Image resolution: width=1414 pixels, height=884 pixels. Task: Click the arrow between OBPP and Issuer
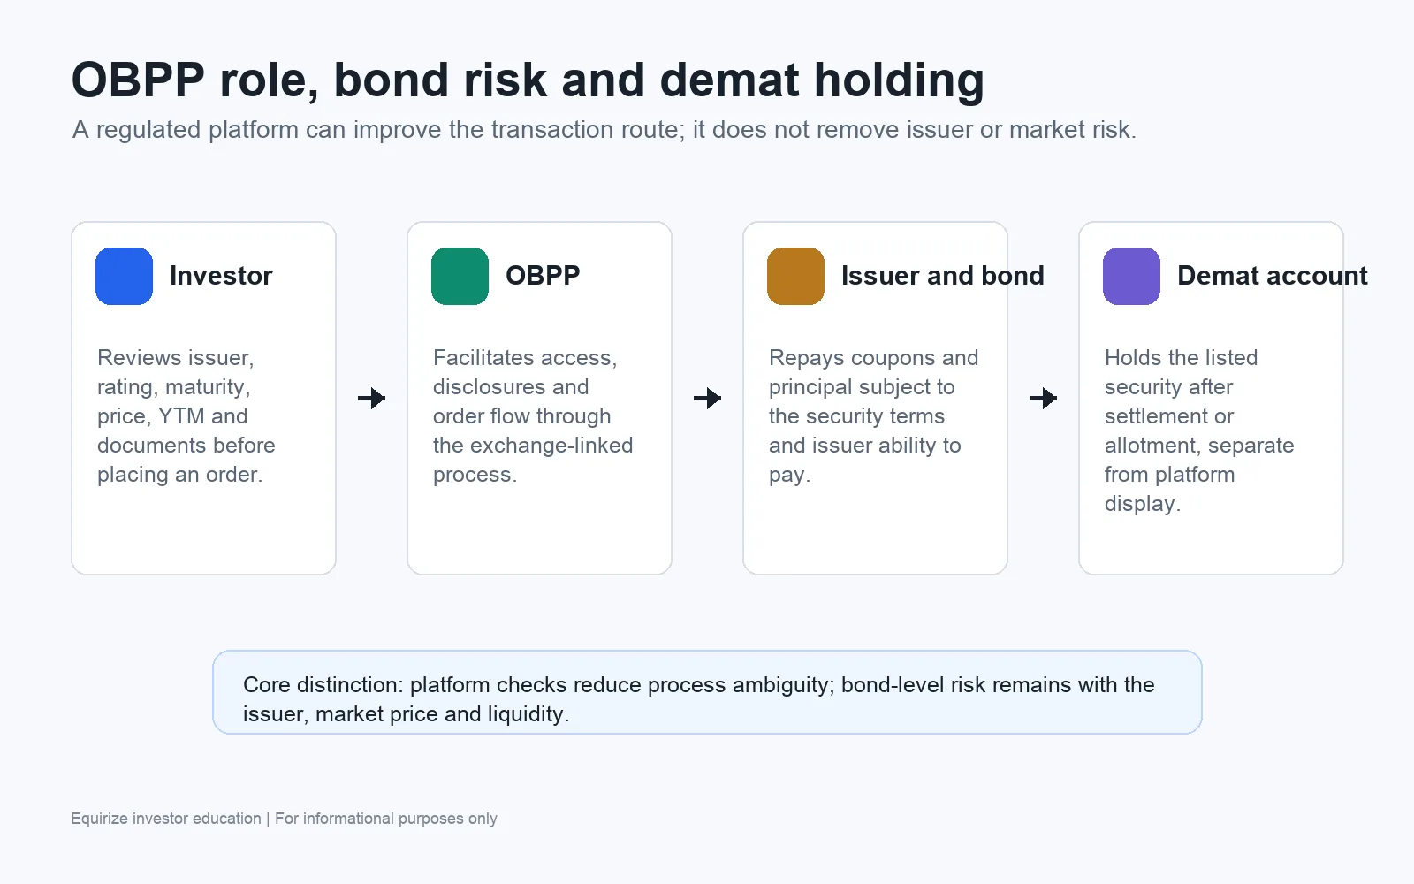click(707, 398)
